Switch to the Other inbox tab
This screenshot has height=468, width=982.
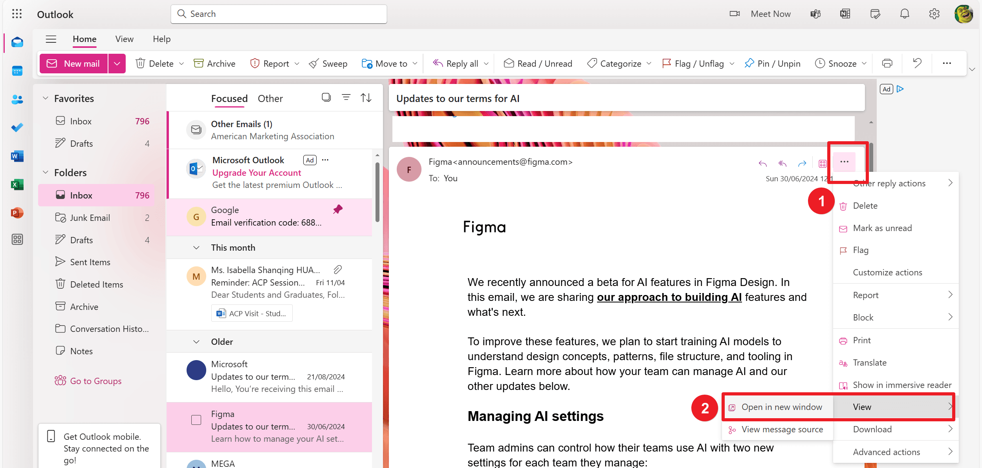pyautogui.click(x=270, y=98)
